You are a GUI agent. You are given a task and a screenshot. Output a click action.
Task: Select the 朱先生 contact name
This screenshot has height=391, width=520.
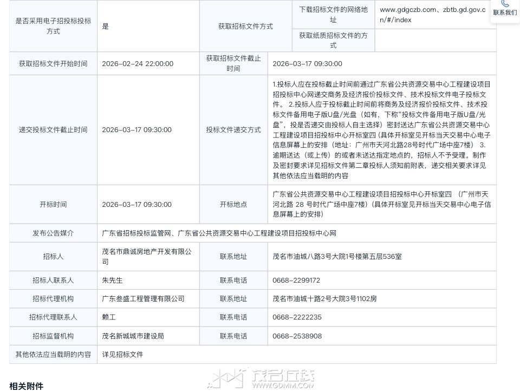pos(113,281)
